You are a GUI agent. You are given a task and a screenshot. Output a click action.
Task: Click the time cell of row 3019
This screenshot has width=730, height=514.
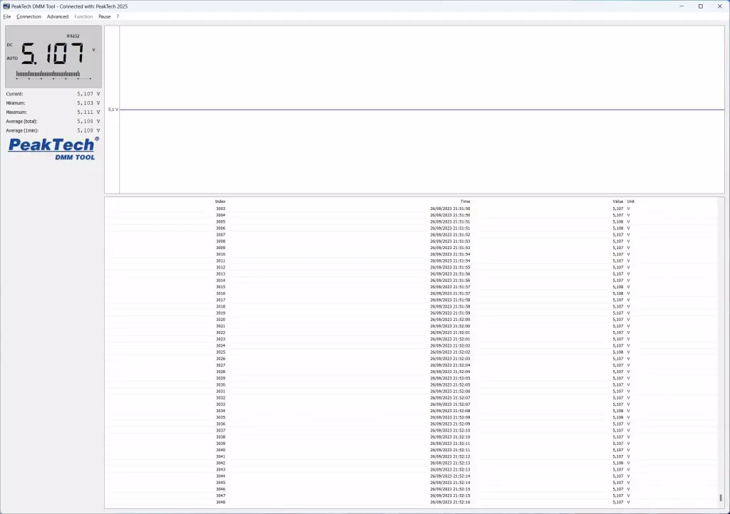(x=450, y=313)
